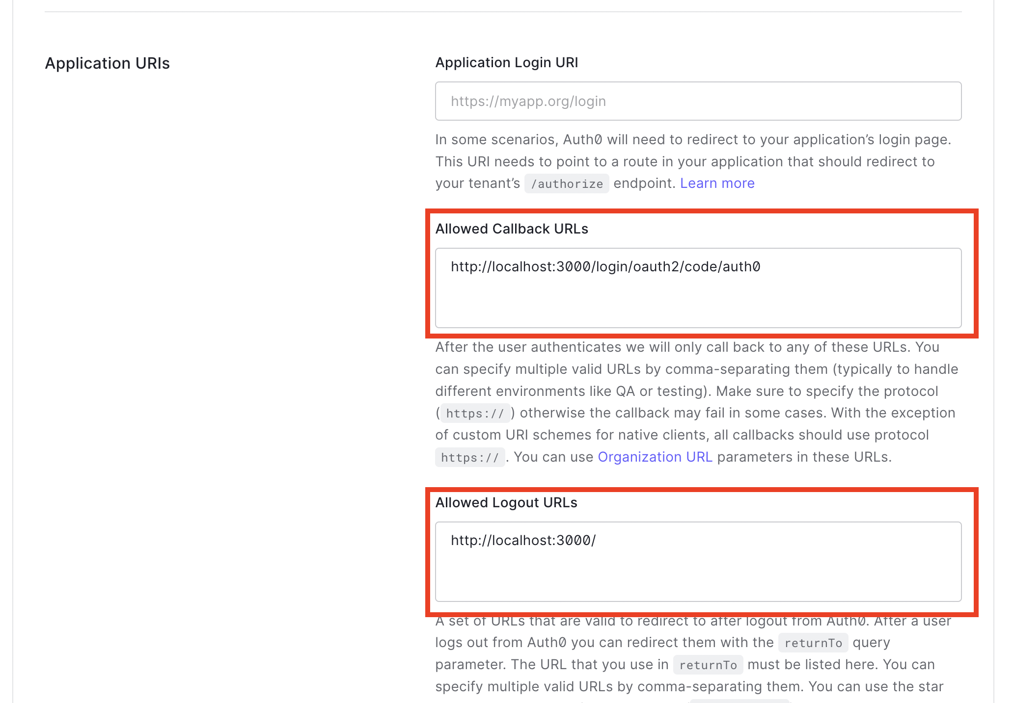Image resolution: width=1014 pixels, height=703 pixels.
Task: Select the Allowed Logout URLs label
Action: coord(506,502)
